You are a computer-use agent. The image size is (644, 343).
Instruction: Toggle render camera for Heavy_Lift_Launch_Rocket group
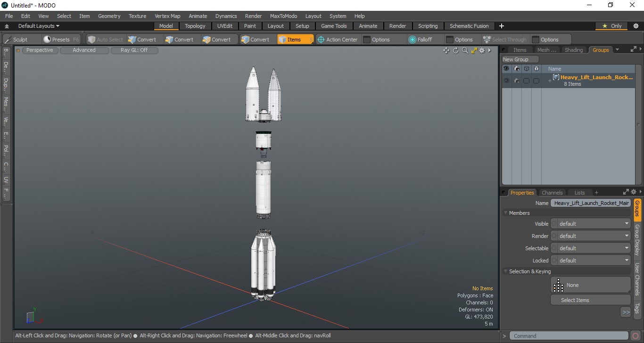click(x=517, y=81)
